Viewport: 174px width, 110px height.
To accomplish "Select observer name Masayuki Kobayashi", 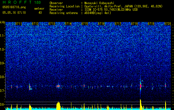I will click(99, 3).
